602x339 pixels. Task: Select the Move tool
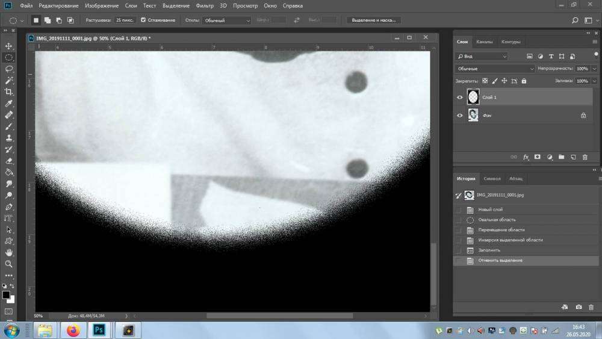[8, 46]
